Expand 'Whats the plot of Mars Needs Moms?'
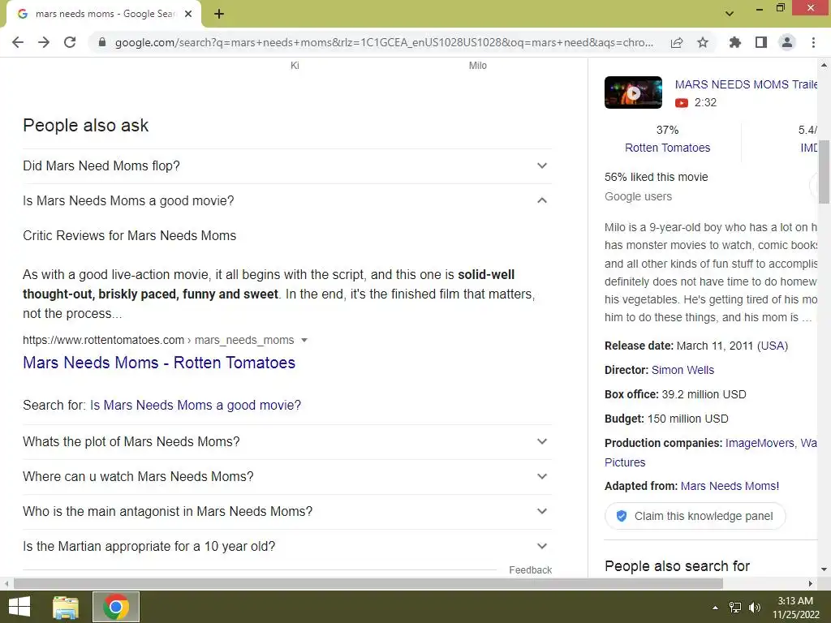831x623 pixels. [x=287, y=442]
